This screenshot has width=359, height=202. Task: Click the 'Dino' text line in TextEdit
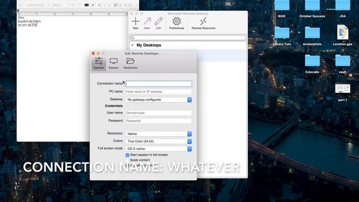click(x=21, y=17)
